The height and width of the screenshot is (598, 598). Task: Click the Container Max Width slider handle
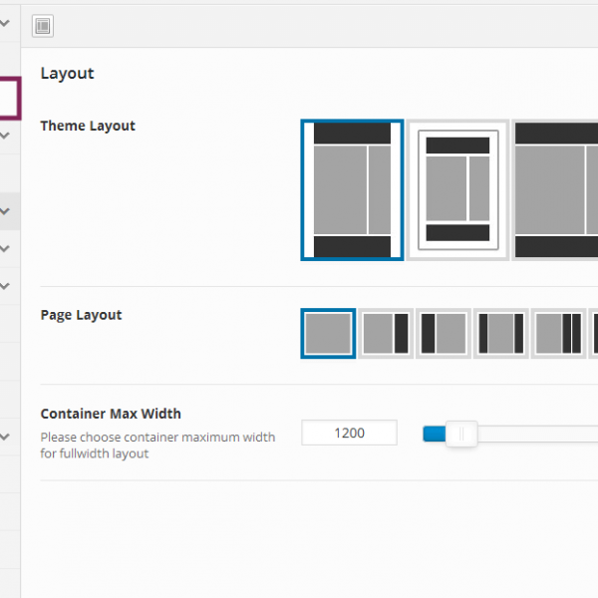click(461, 434)
